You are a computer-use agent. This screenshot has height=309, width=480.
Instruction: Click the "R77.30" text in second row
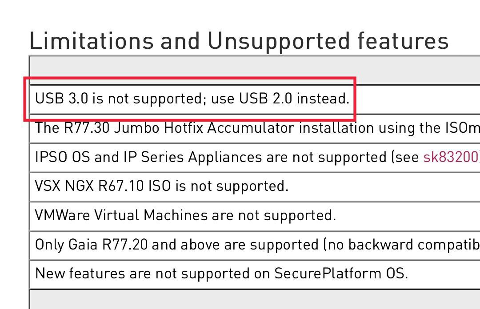tap(87, 127)
